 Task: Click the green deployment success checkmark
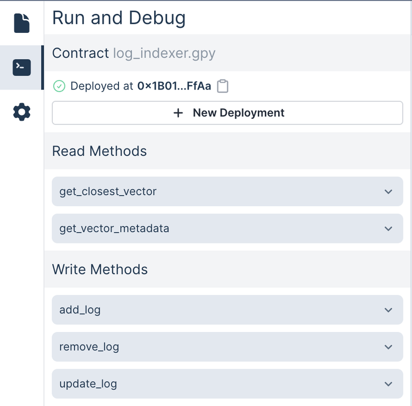coord(59,86)
